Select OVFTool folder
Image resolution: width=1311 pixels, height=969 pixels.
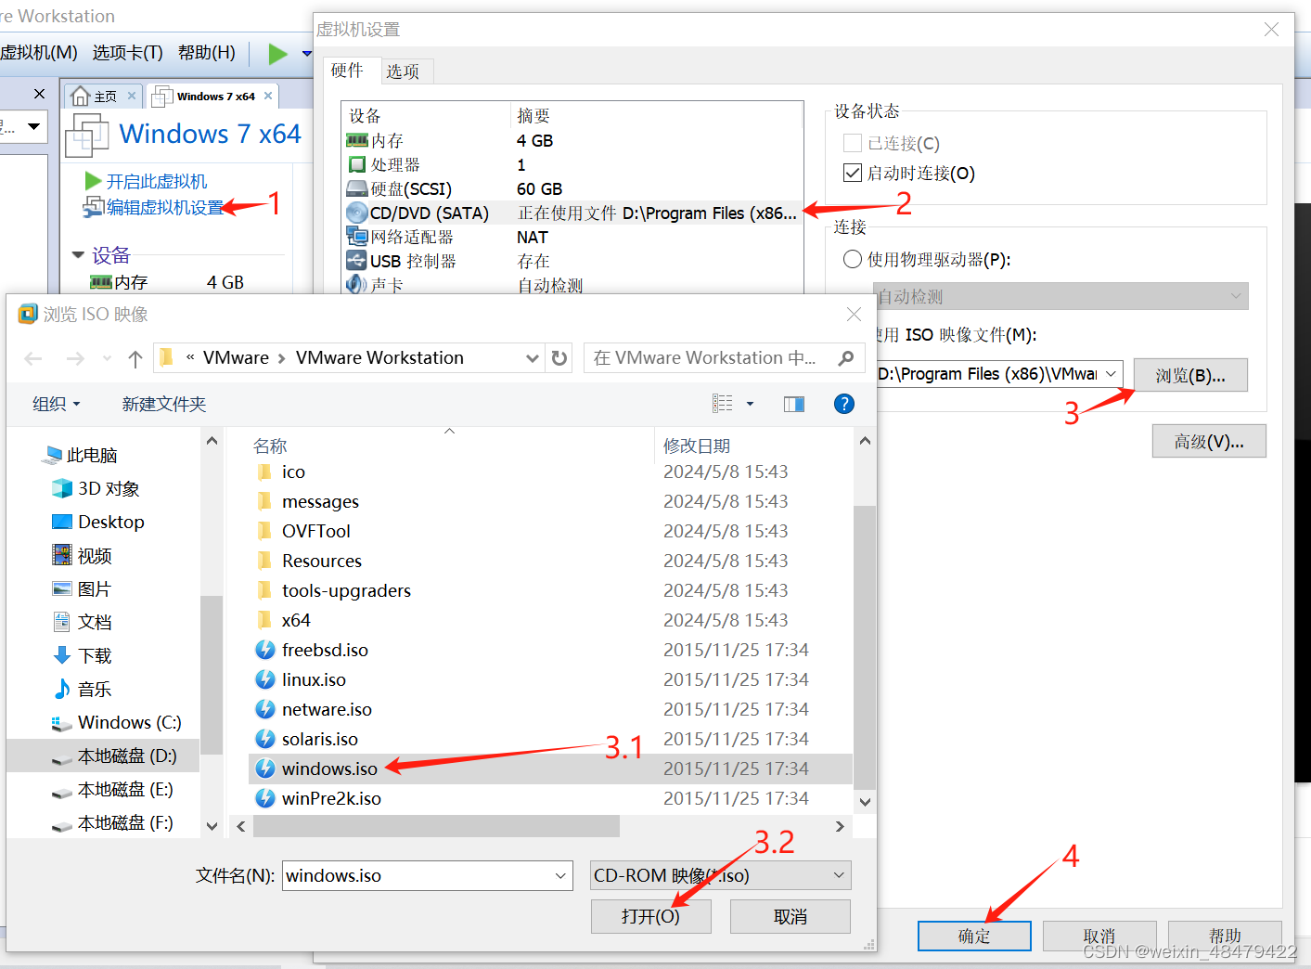coord(315,531)
